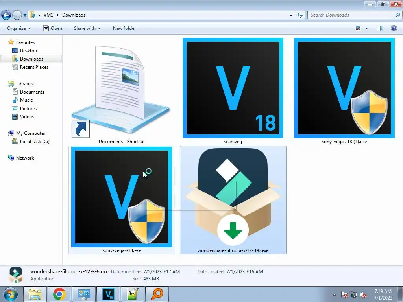Click the taskbar clock showing 7:19 AM

pyautogui.click(x=383, y=295)
